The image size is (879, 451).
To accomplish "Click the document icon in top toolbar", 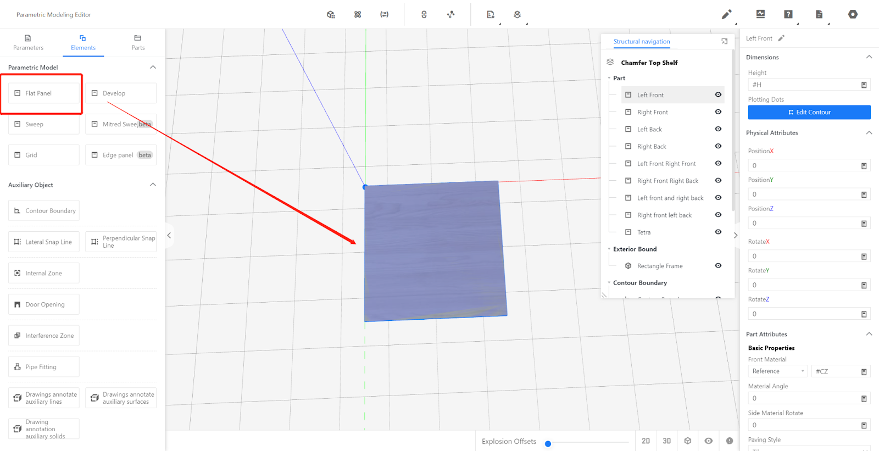I will click(819, 14).
